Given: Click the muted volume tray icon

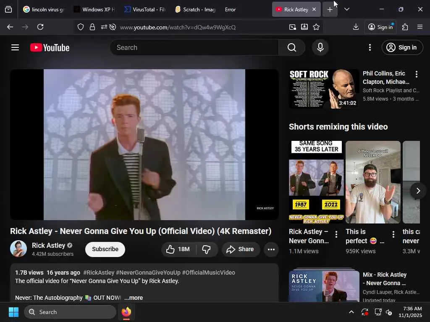Looking at the screenshot, I should [389, 312].
